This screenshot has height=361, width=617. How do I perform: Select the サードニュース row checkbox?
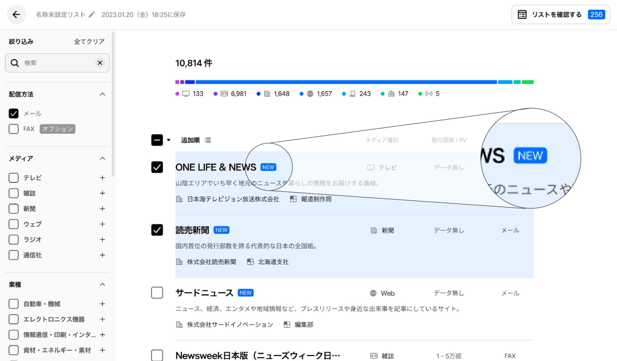click(x=157, y=293)
